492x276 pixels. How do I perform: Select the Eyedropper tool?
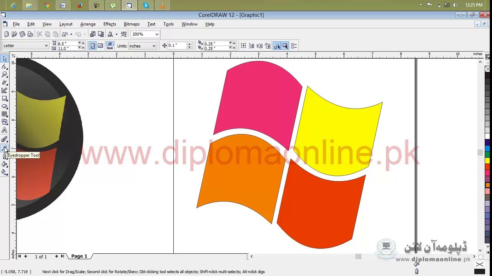click(x=5, y=148)
